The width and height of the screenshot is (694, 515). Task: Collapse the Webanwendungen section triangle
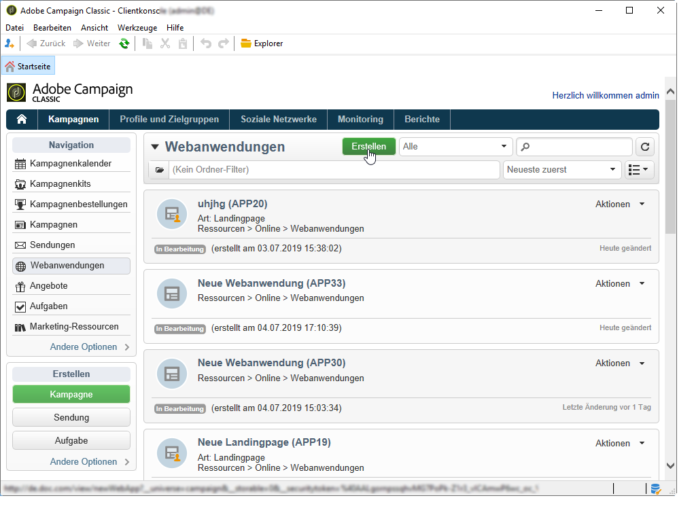tap(154, 147)
